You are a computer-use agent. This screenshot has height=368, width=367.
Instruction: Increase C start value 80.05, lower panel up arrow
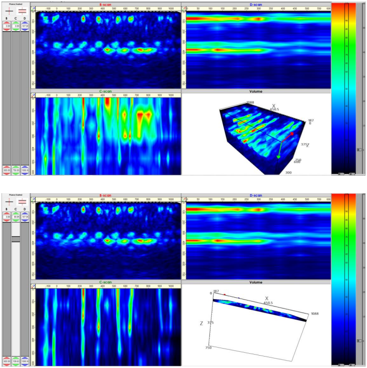[16, 213]
